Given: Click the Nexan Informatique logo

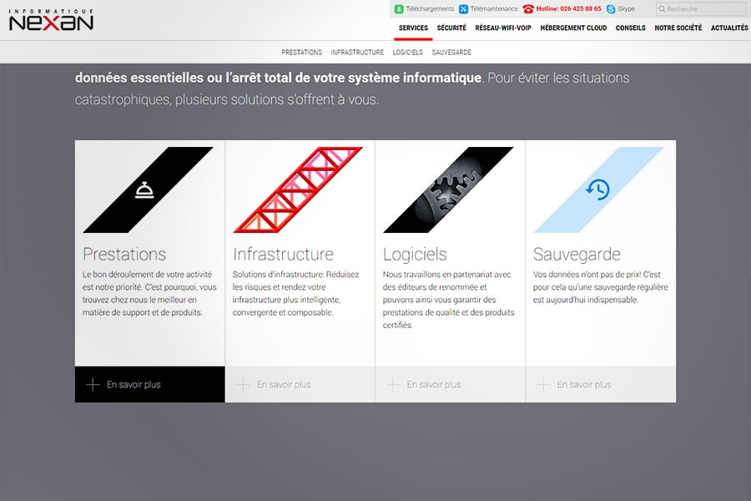Looking at the screenshot, I should click(51, 20).
